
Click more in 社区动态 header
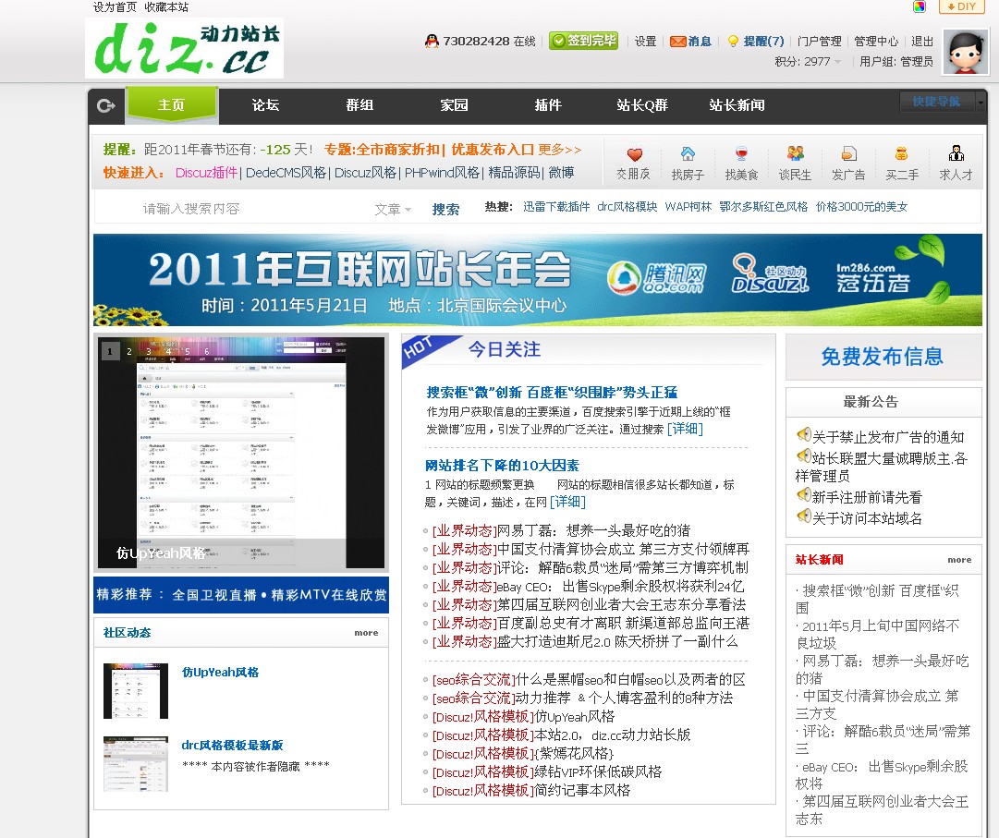pyautogui.click(x=366, y=633)
